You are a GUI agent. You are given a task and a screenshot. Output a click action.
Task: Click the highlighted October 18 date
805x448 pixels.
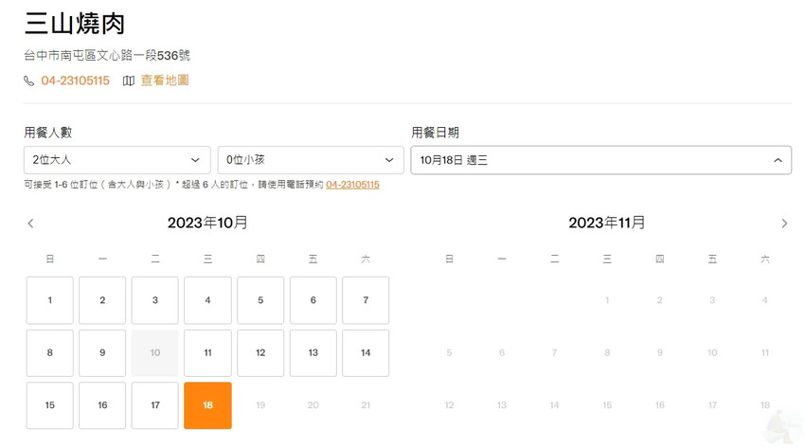[207, 405]
